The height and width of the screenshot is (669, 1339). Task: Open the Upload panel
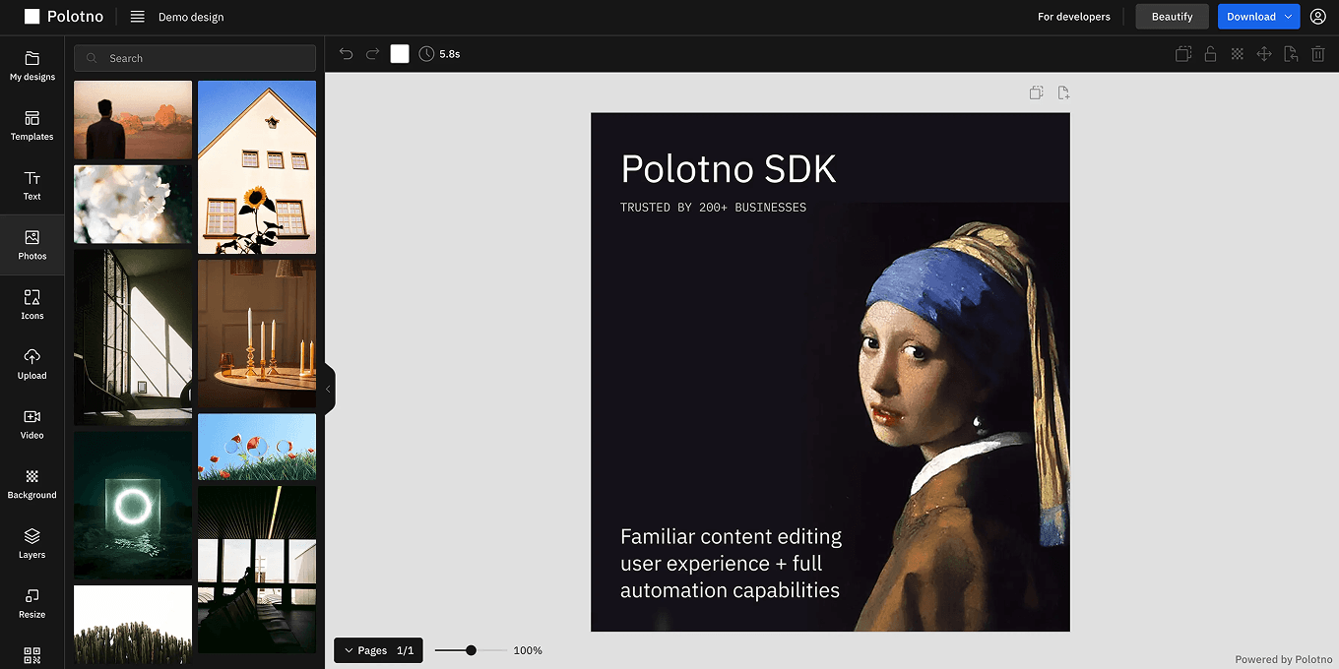[32, 364]
